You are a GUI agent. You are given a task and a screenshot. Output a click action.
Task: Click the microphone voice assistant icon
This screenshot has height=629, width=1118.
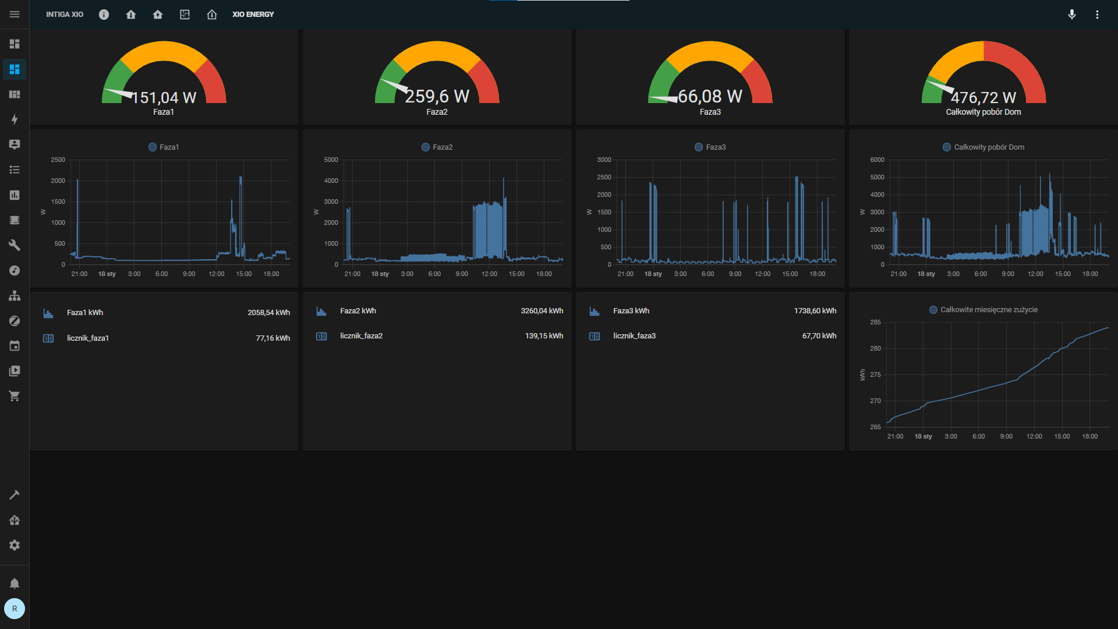tap(1071, 15)
